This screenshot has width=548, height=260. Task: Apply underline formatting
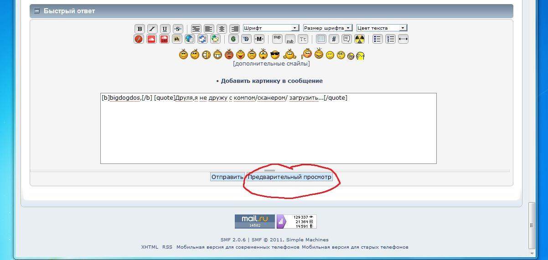[165, 28]
